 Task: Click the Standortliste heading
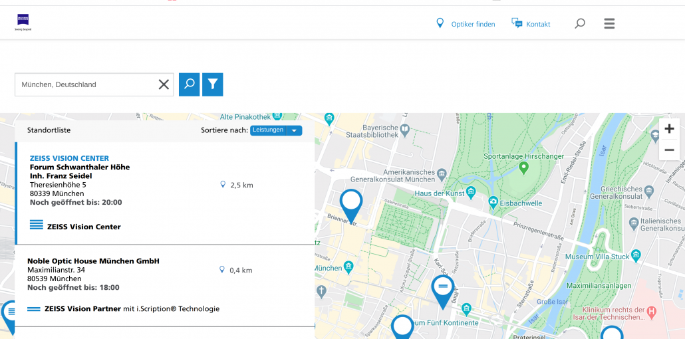point(49,130)
